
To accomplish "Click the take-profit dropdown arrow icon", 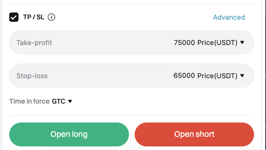I will [242, 42].
